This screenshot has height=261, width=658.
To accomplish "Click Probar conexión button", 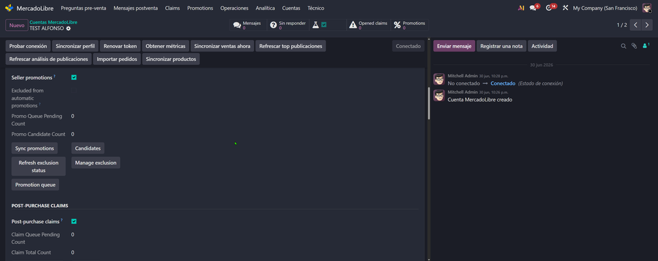I will 28,46.
